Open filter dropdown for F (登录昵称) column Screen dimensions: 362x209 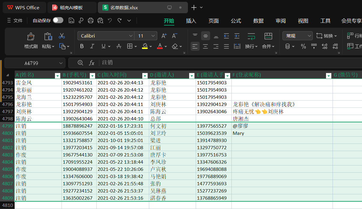tap(328, 76)
